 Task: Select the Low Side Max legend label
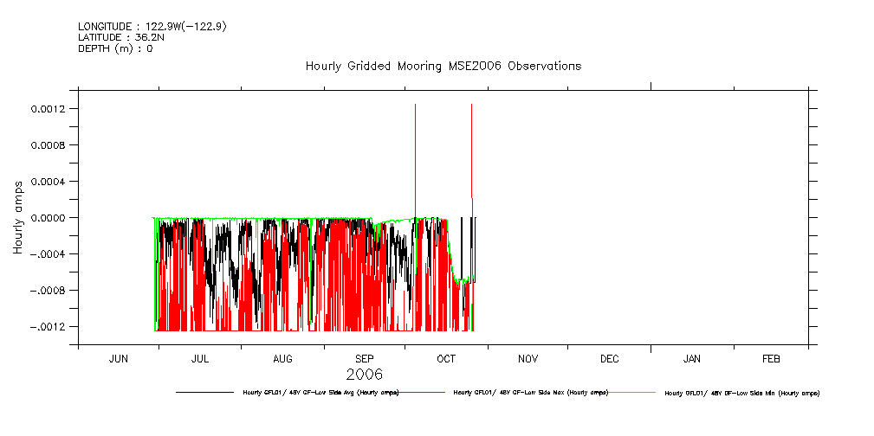click(531, 393)
